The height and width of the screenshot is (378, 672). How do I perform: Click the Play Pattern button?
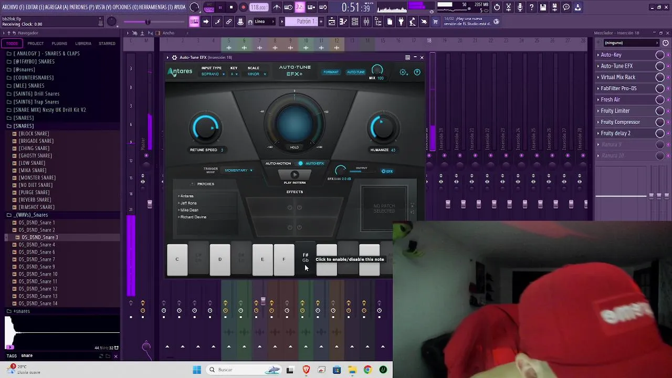tap(295, 175)
